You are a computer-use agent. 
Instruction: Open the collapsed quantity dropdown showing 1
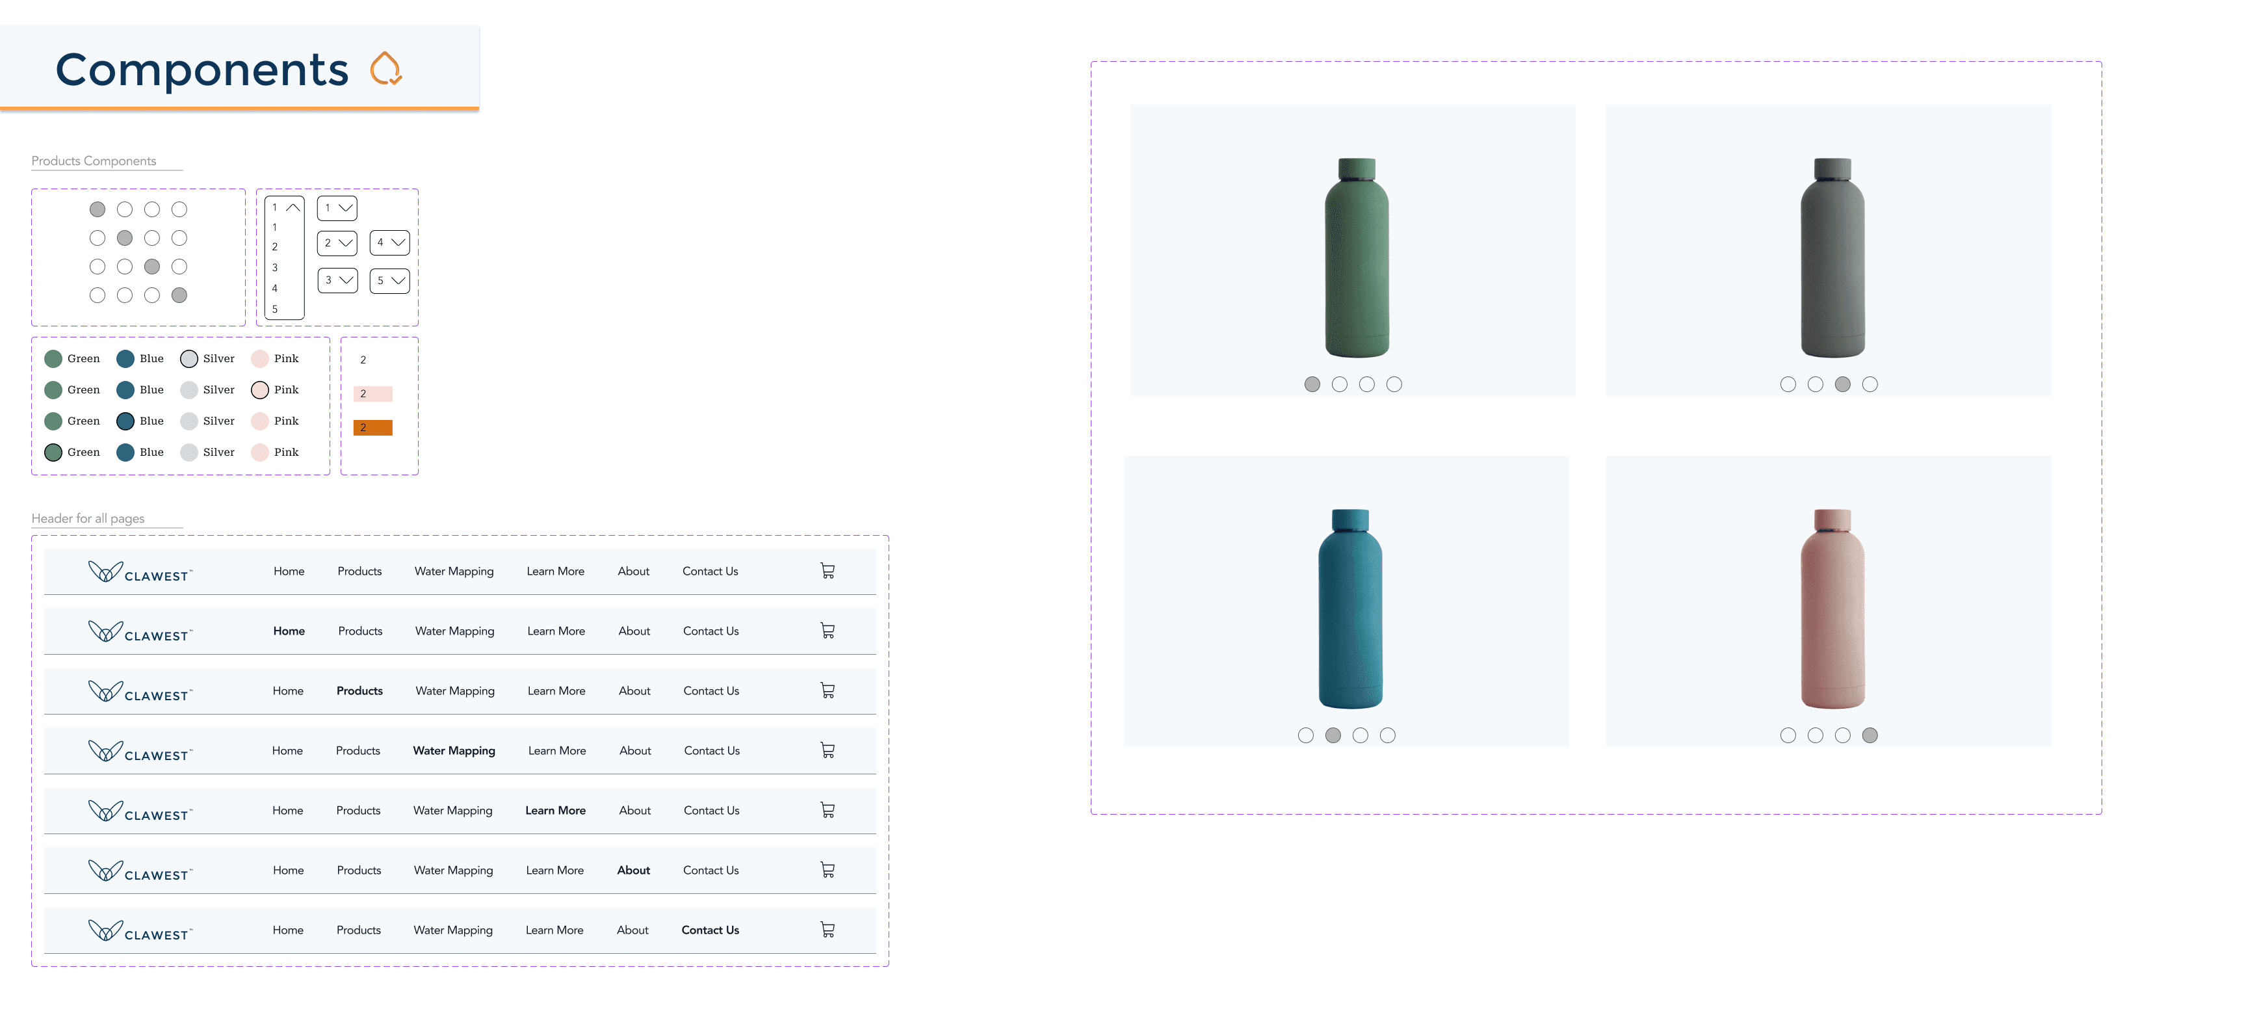pos(337,208)
